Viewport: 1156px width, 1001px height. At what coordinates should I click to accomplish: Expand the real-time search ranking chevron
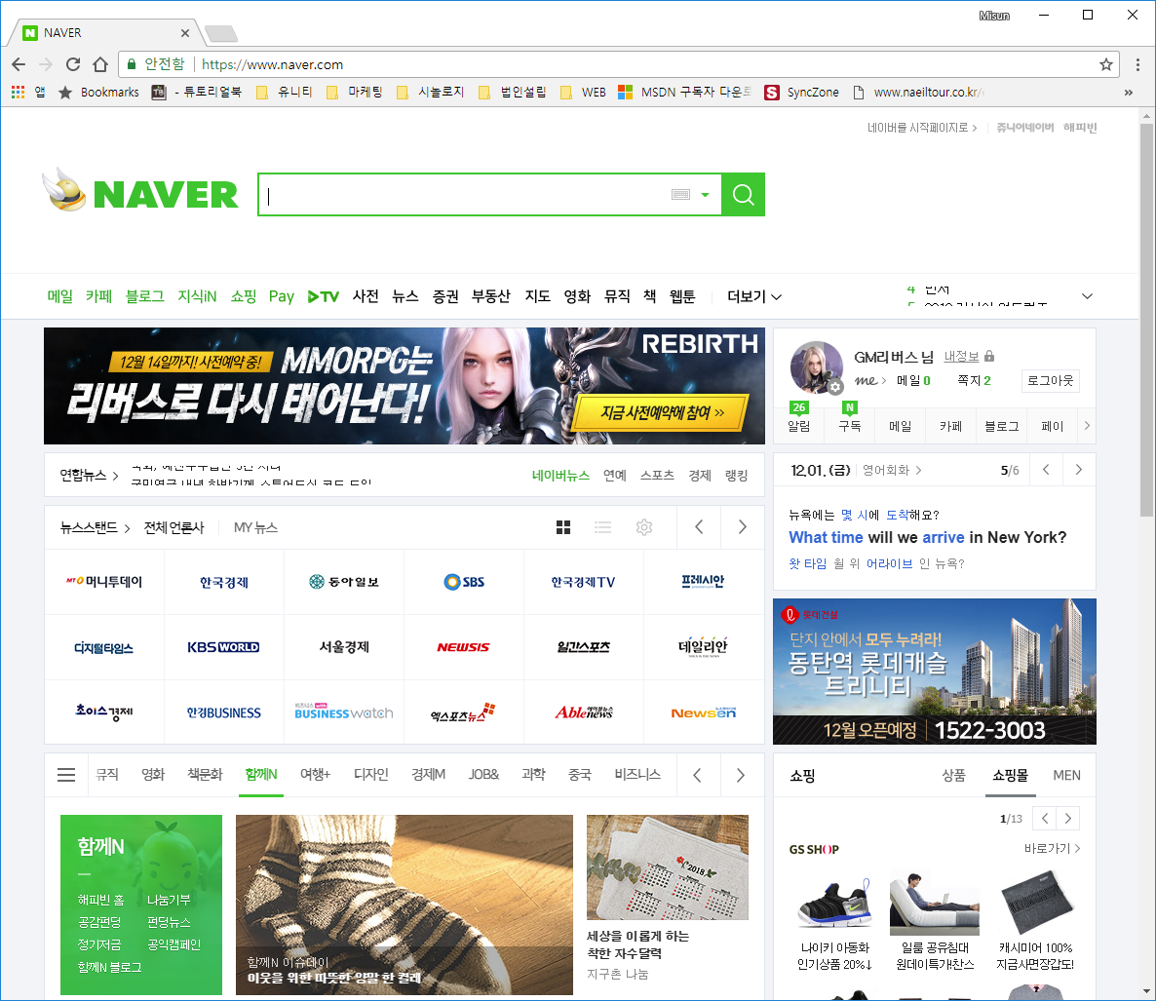pos(1087,296)
